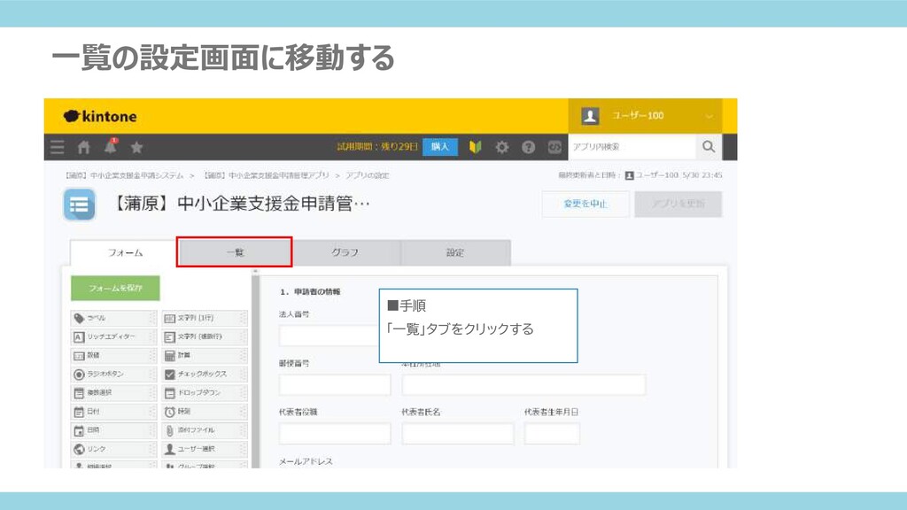The width and height of the screenshot is (907, 510).
Task: Select the 文字列 (1行) field in the palette
Action: (x=205, y=318)
